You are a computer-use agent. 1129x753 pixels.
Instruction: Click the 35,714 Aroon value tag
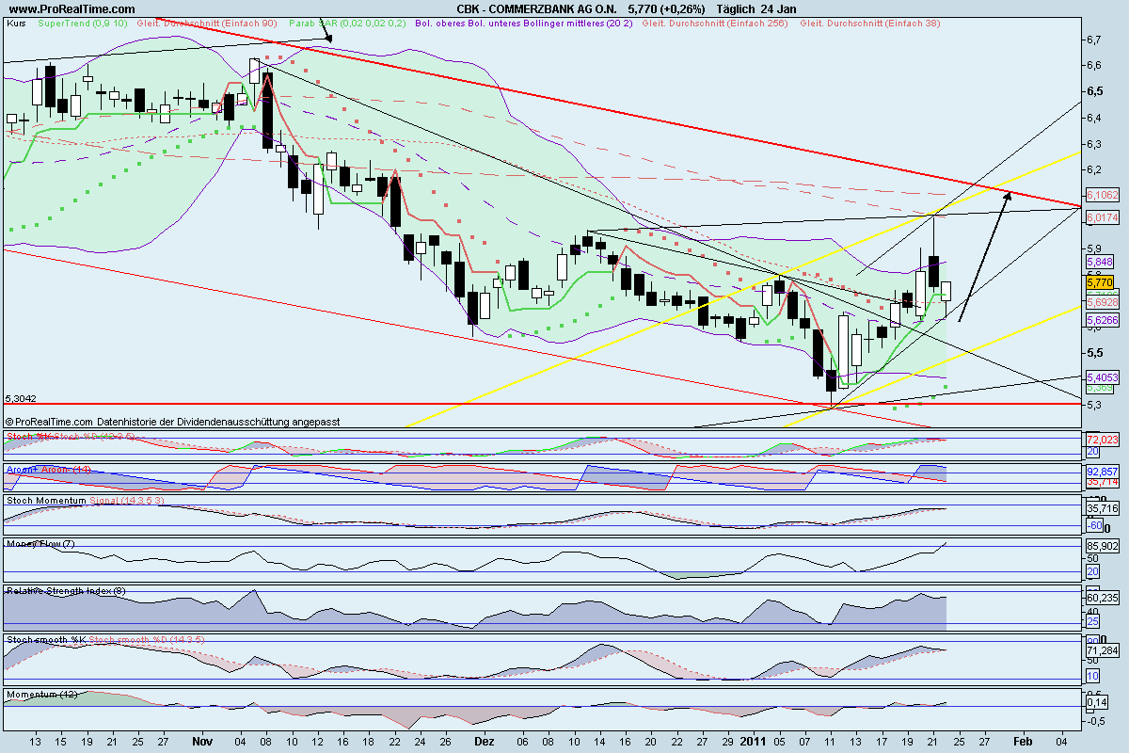[1101, 482]
